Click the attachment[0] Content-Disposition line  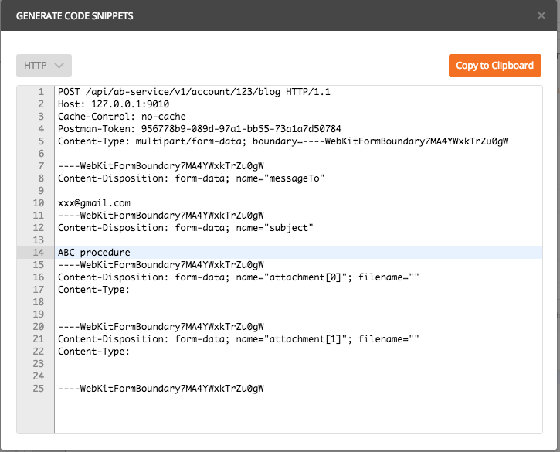[x=238, y=277]
